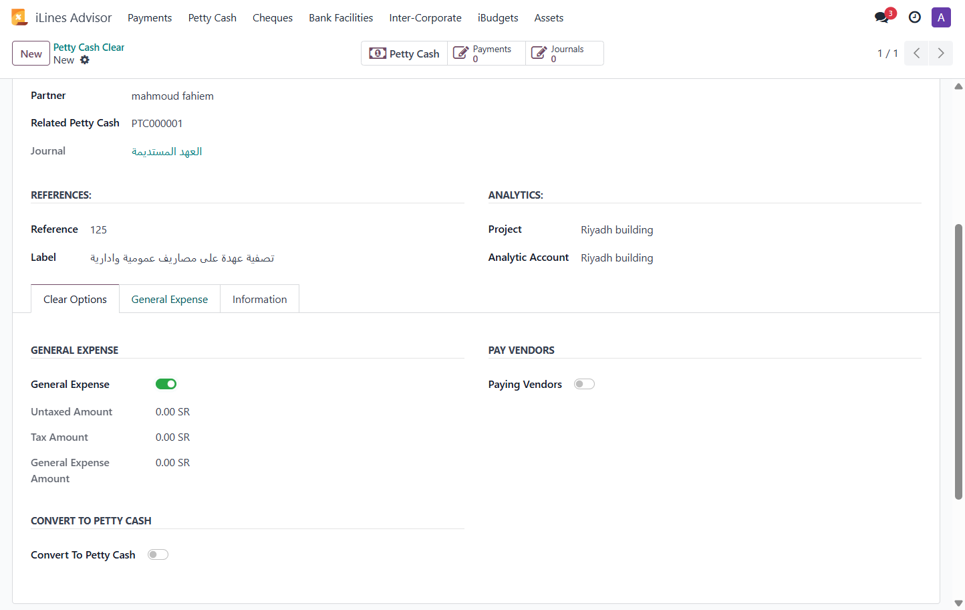Go to the previous record arrow

[916, 54]
